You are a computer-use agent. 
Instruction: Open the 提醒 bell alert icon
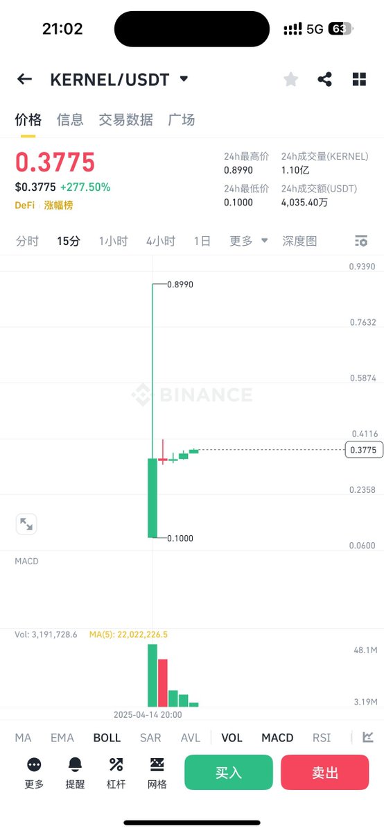(x=75, y=773)
